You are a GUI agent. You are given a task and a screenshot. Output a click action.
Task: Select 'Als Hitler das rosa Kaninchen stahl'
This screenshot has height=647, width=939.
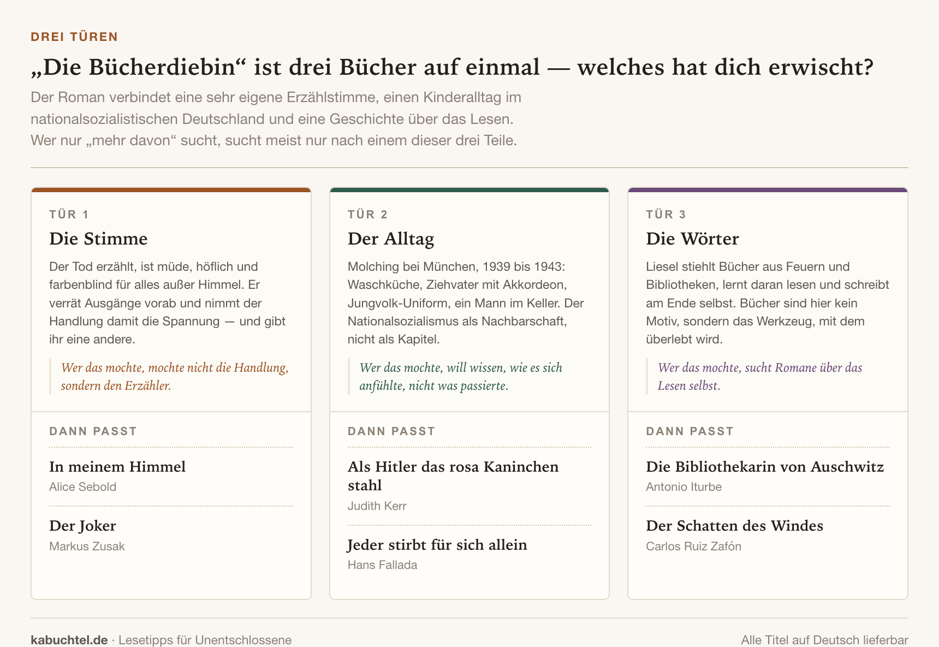pyautogui.click(x=453, y=476)
